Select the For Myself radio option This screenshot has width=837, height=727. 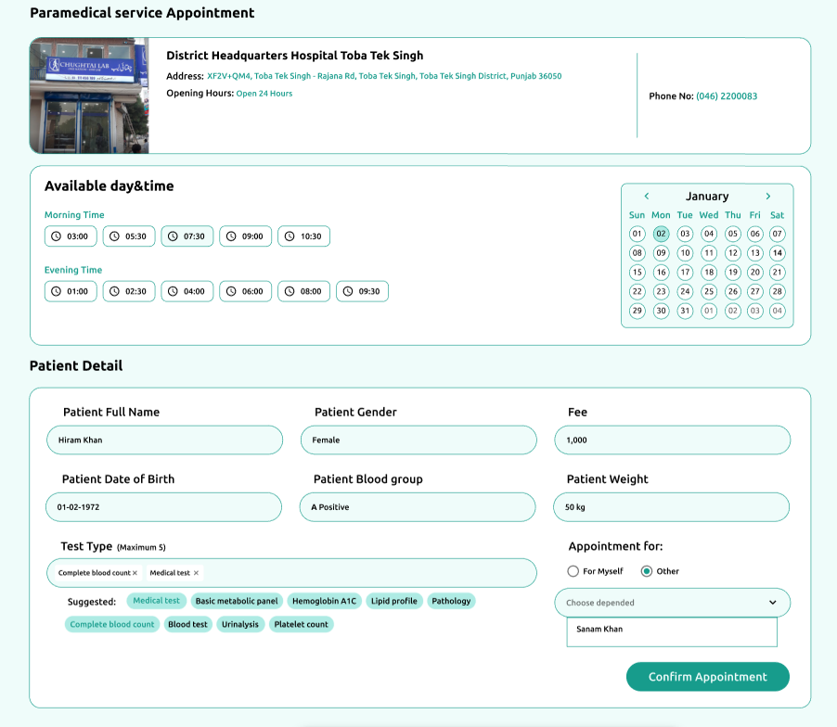tap(573, 571)
